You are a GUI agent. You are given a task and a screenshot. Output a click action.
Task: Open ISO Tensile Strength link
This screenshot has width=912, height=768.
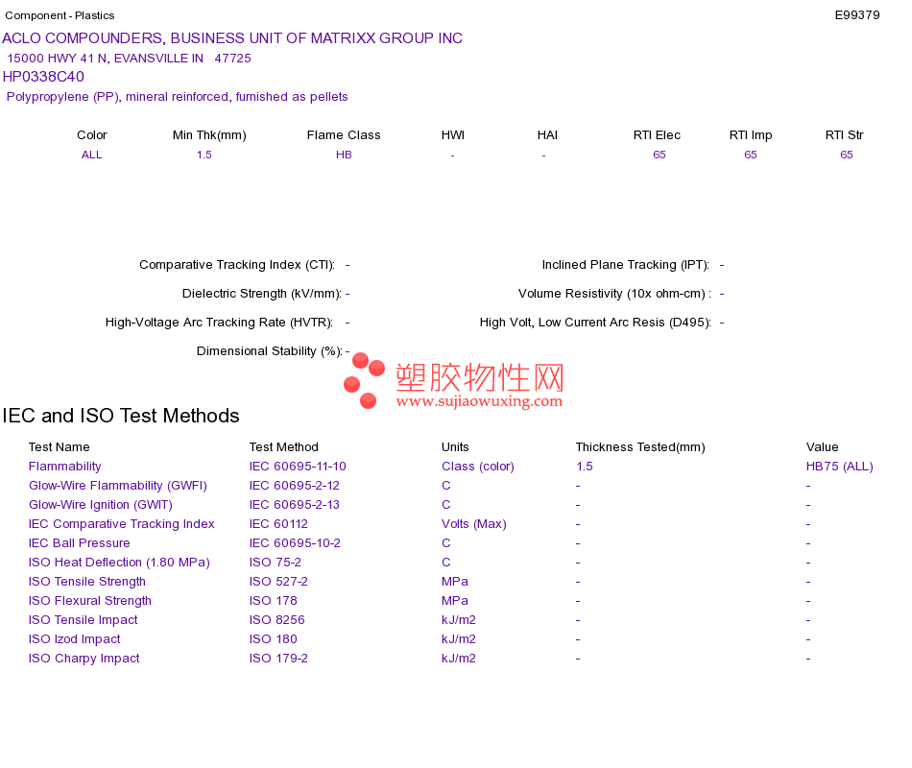click(x=86, y=582)
